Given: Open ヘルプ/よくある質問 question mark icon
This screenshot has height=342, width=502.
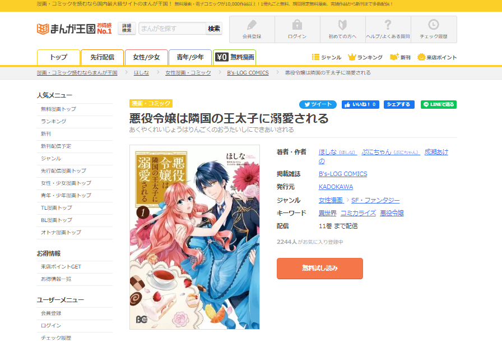Looking at the screenshot, I should point(388,25).
